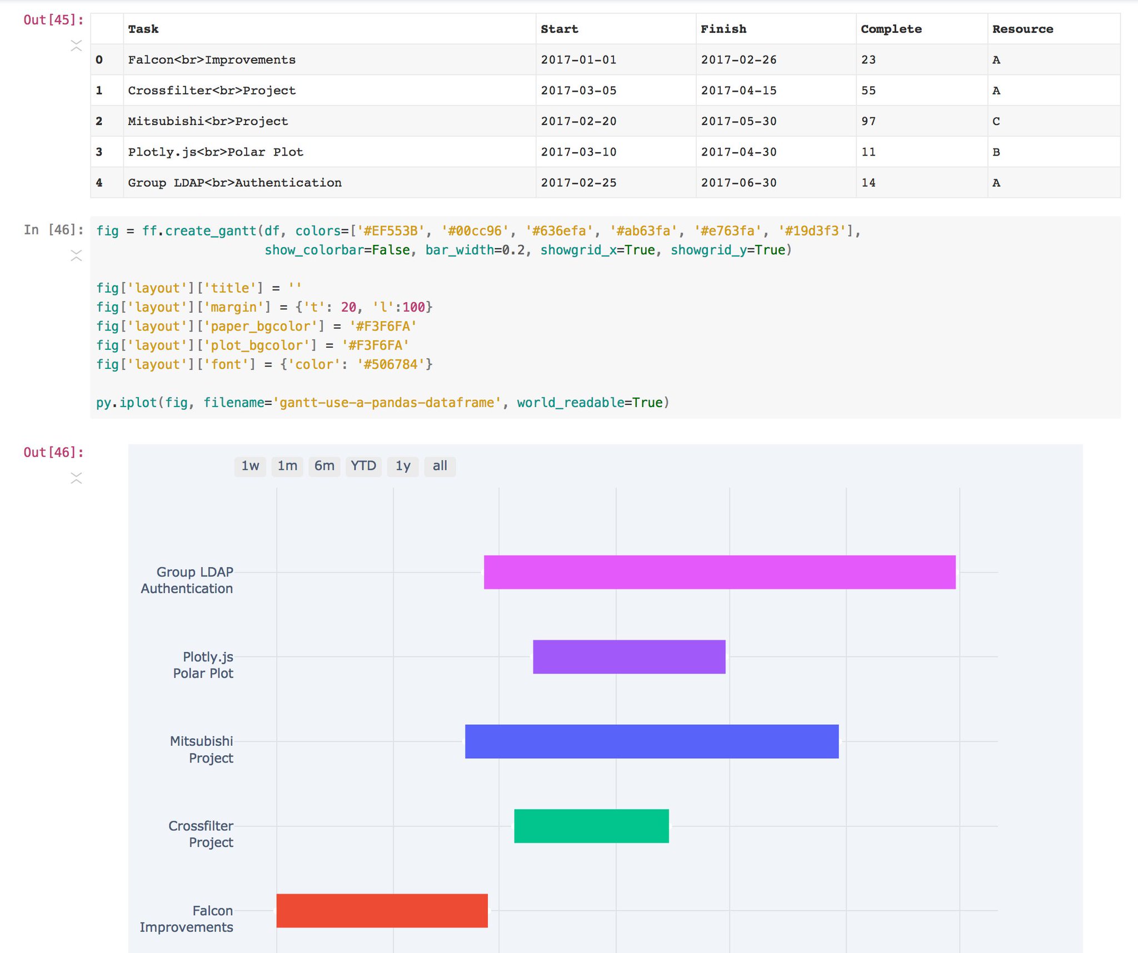Click the Resource column header
The width and height of the screenshot is (1138, 953).
[1022, 29]
